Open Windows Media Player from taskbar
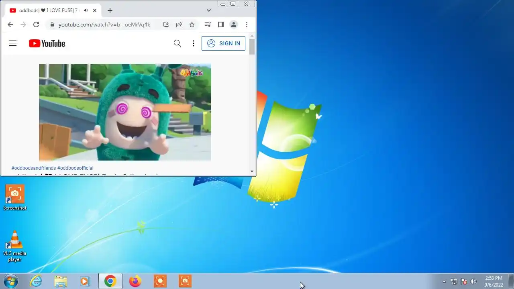The width and height of the screenshot is (514, 289). click(x=85, y=281)
